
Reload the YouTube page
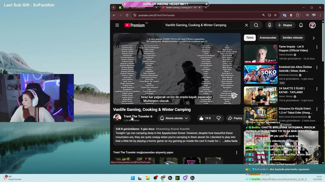click(x=127, y=15)
